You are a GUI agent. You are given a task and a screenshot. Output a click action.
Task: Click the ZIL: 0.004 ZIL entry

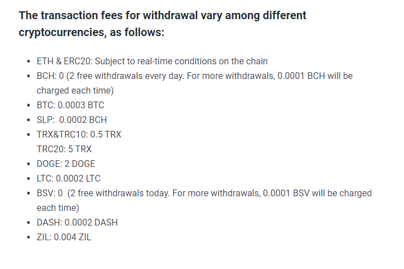click(64, 237)
